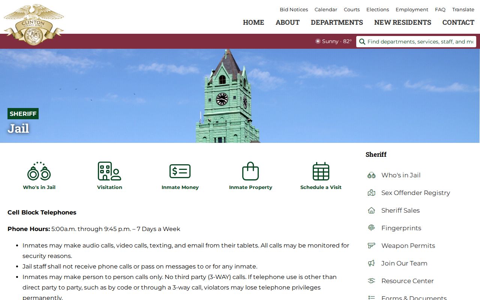Click the bag icon for Inmate Property
Screen dimensions: 480x300
250,171
